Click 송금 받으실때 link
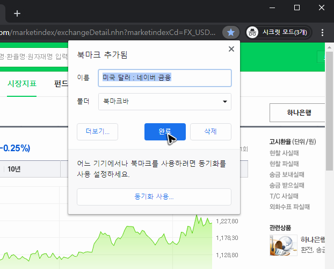 (x=287, y=185)
